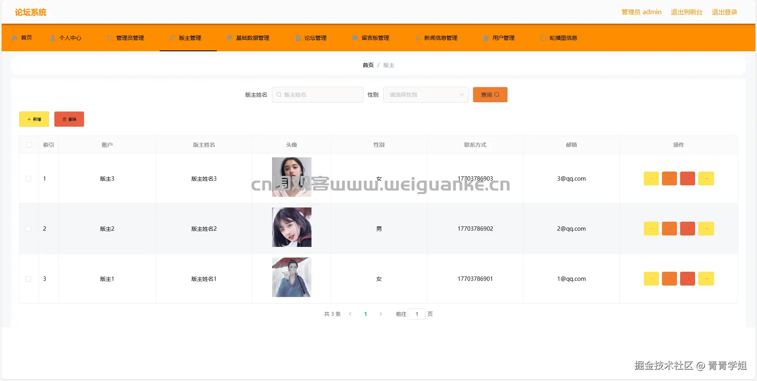Expand the 新闻信息管理 menu chevron

463,38
